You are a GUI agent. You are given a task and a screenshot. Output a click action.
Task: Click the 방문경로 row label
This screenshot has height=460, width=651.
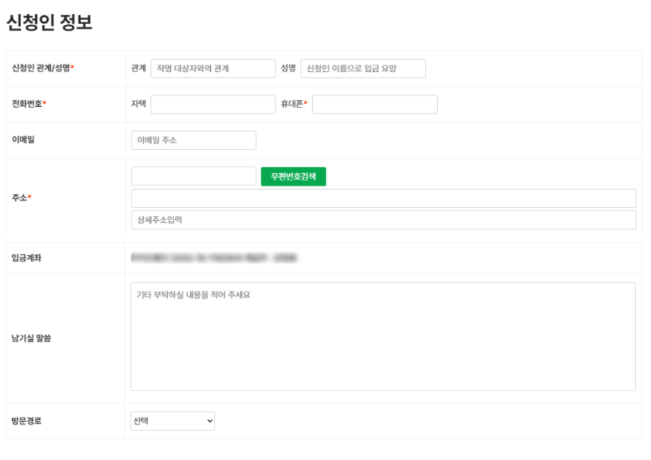coord(27,421)
